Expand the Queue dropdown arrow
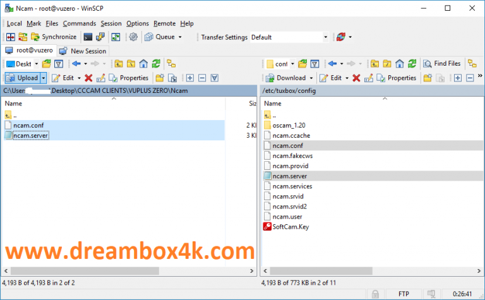Screen dimensions: 485x300 pyautogui.click(x=180, y=37)
